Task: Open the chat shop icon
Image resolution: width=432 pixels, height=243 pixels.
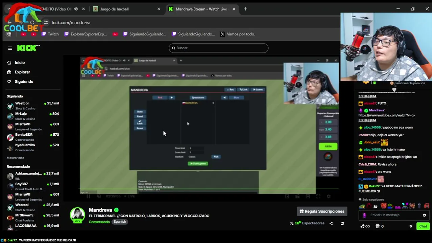Action: (378, 226)
